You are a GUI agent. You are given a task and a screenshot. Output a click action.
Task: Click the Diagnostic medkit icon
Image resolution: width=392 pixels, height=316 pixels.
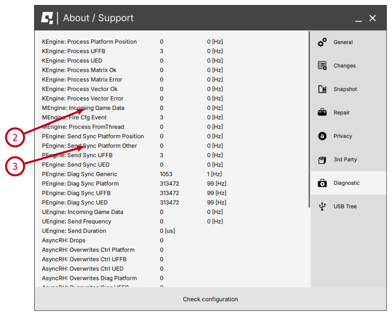point(322,183)
